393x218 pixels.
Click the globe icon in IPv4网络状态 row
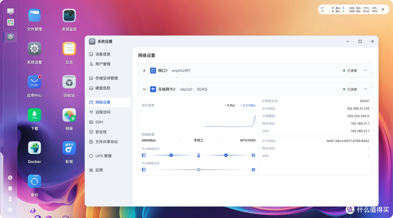tap(253, 155)
